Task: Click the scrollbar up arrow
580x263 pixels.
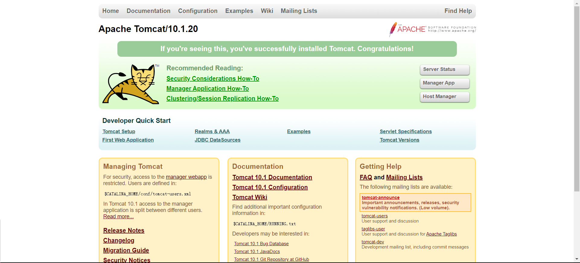Action: (577, 3)
